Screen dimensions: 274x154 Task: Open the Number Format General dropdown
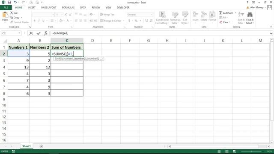point(152,15)
